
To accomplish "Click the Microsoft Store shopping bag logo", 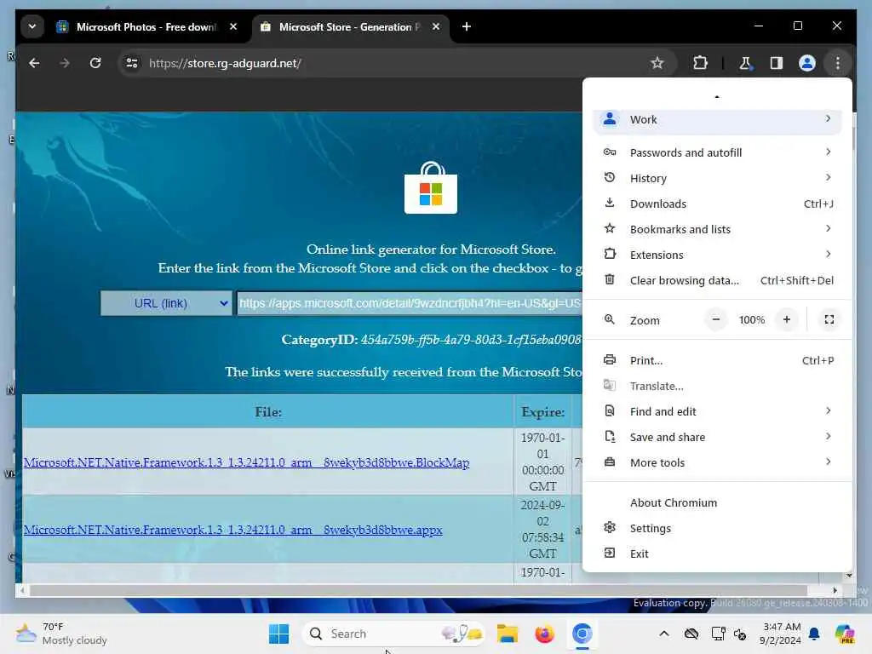I will point(431,188).
